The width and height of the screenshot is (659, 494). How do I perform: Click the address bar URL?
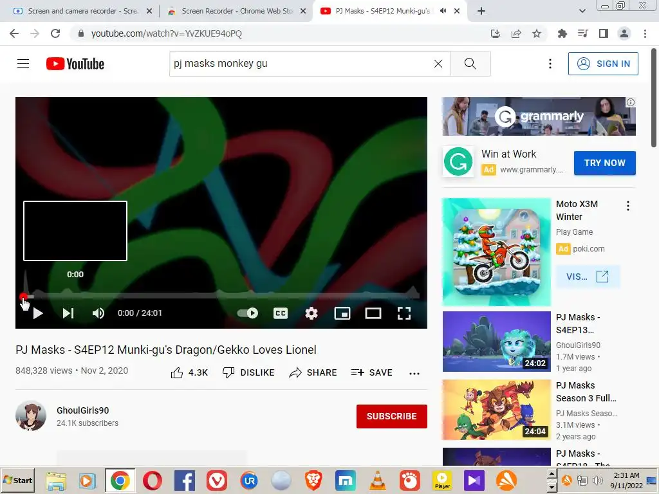(x=167, y=33)
